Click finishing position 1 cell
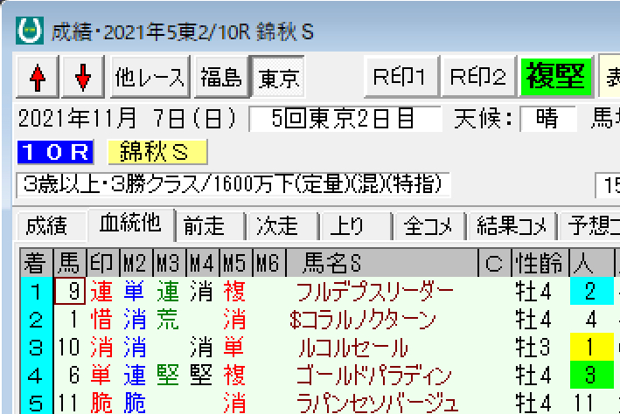Image resolution: width=620 pixels, height=414 pixels. click(x=36, y=292)
